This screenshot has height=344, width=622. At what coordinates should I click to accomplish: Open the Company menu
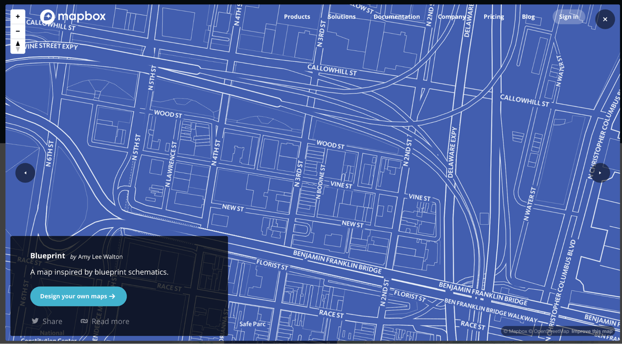(452, 17)
